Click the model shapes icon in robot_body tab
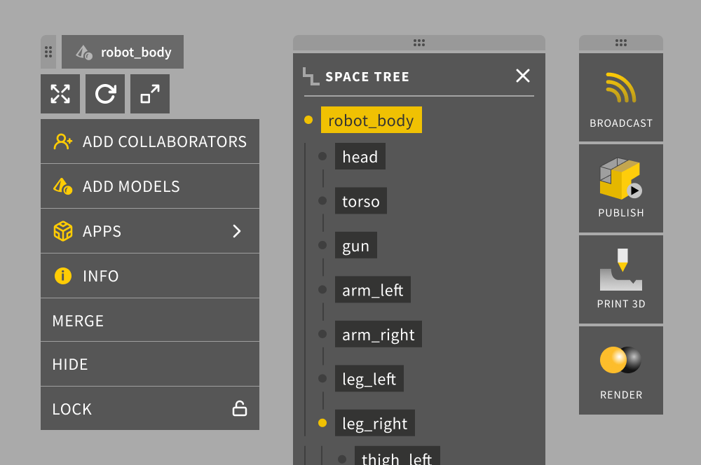Viewport: 701px width, 465px height. point(84,53)
